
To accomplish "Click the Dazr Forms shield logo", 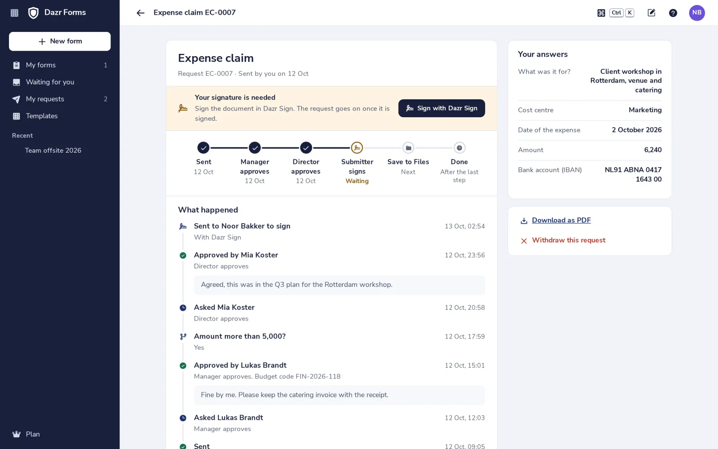I will pos(33,13).
